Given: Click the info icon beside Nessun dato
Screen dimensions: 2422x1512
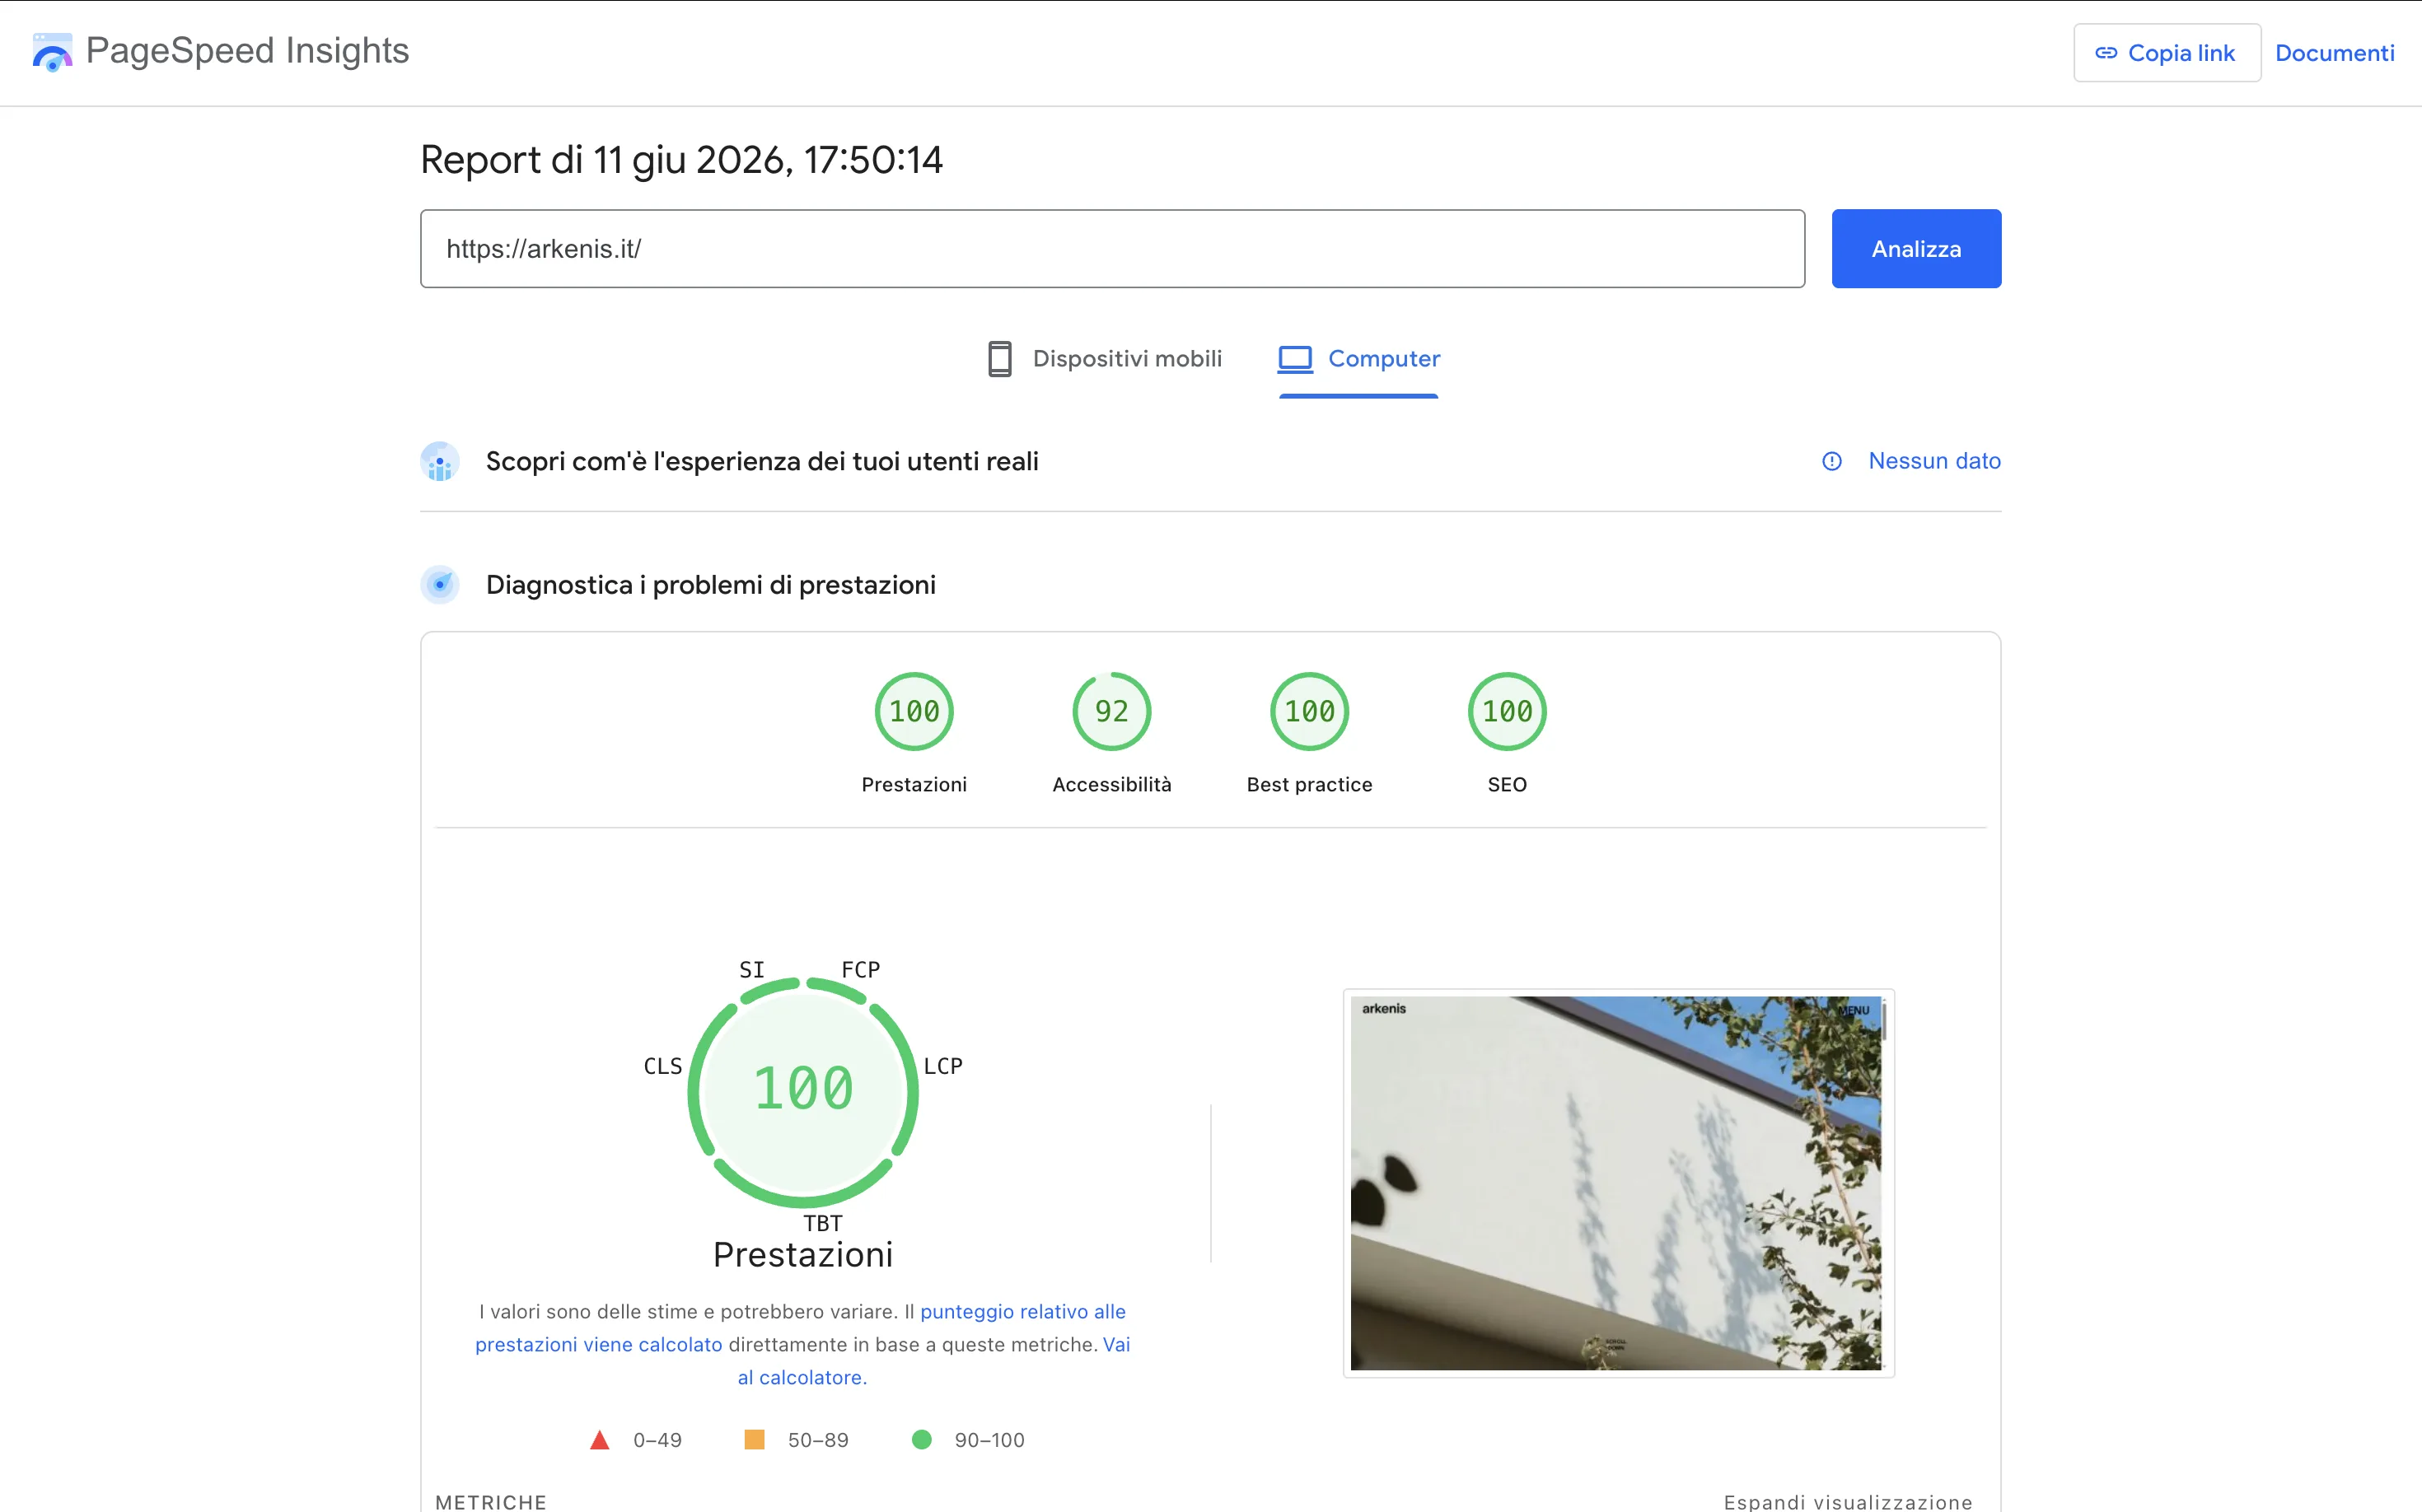Looking at the screenshot, I should [x=1832, y=461].
